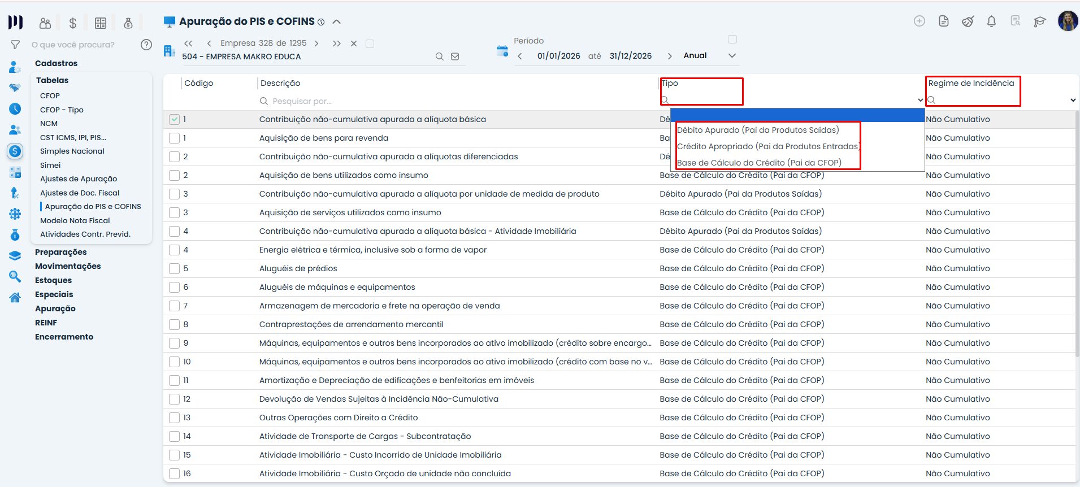Click the company search magnifier icon
Image resolution: width=1080 pixels, height=487 pixels.
tap(439, 56)
